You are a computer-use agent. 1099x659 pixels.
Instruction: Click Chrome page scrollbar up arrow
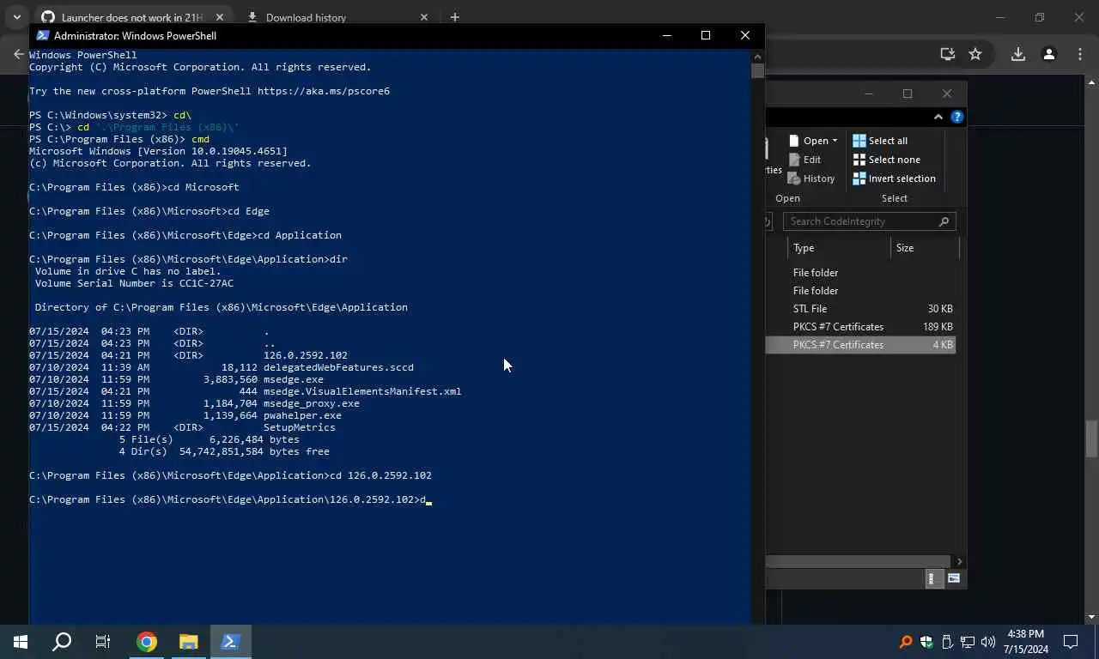[1092, 82]
